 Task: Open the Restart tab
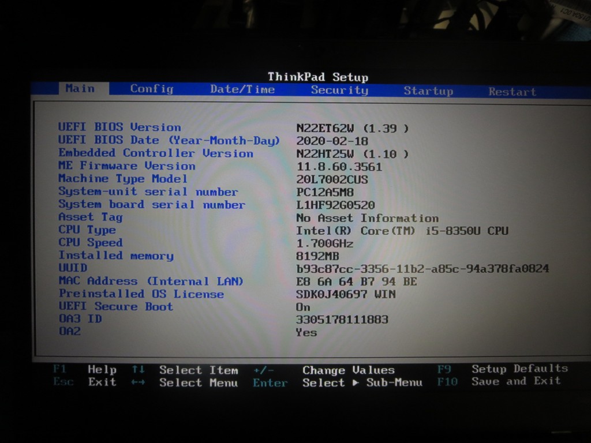(512, 92)
